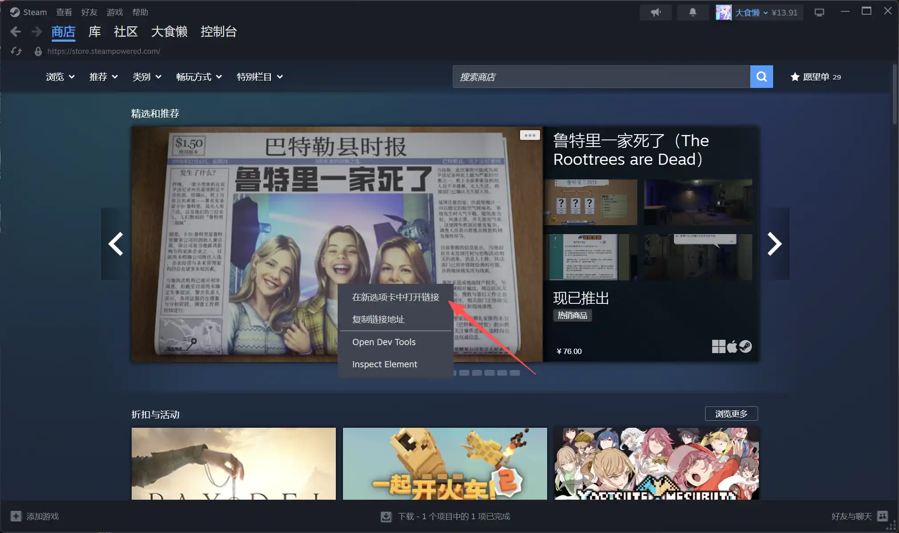Click the megaphone announcements icon
Viewport: 899px width, 533px height.
656,12
